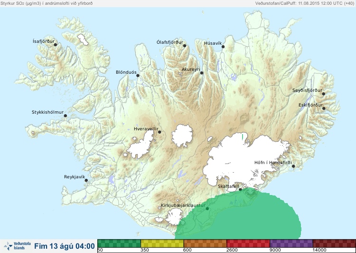This screenshot has width=356, height=253.
Task: Click the Blönduós marker dot
Action: [138, 76]
